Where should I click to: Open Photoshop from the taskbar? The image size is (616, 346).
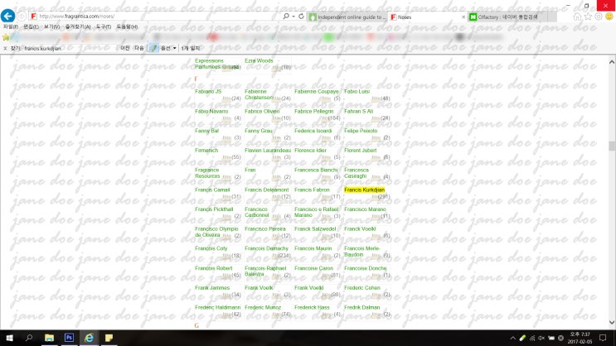tap(69, 338)
